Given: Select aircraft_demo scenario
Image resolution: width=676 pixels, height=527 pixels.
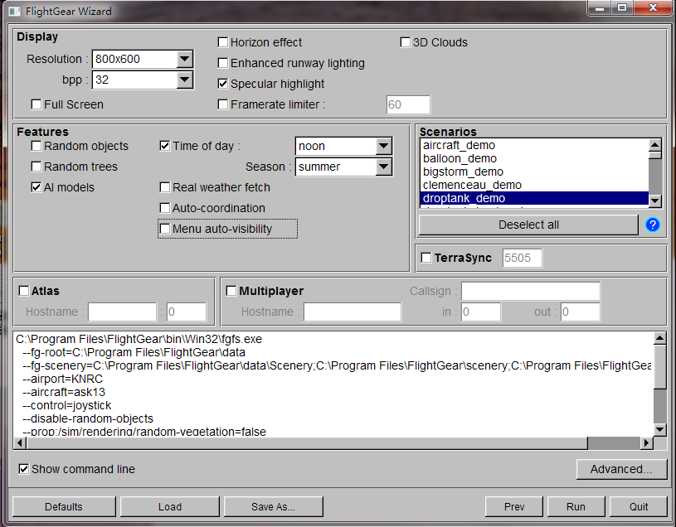Looking at the screenshot, I should [534, 145].
